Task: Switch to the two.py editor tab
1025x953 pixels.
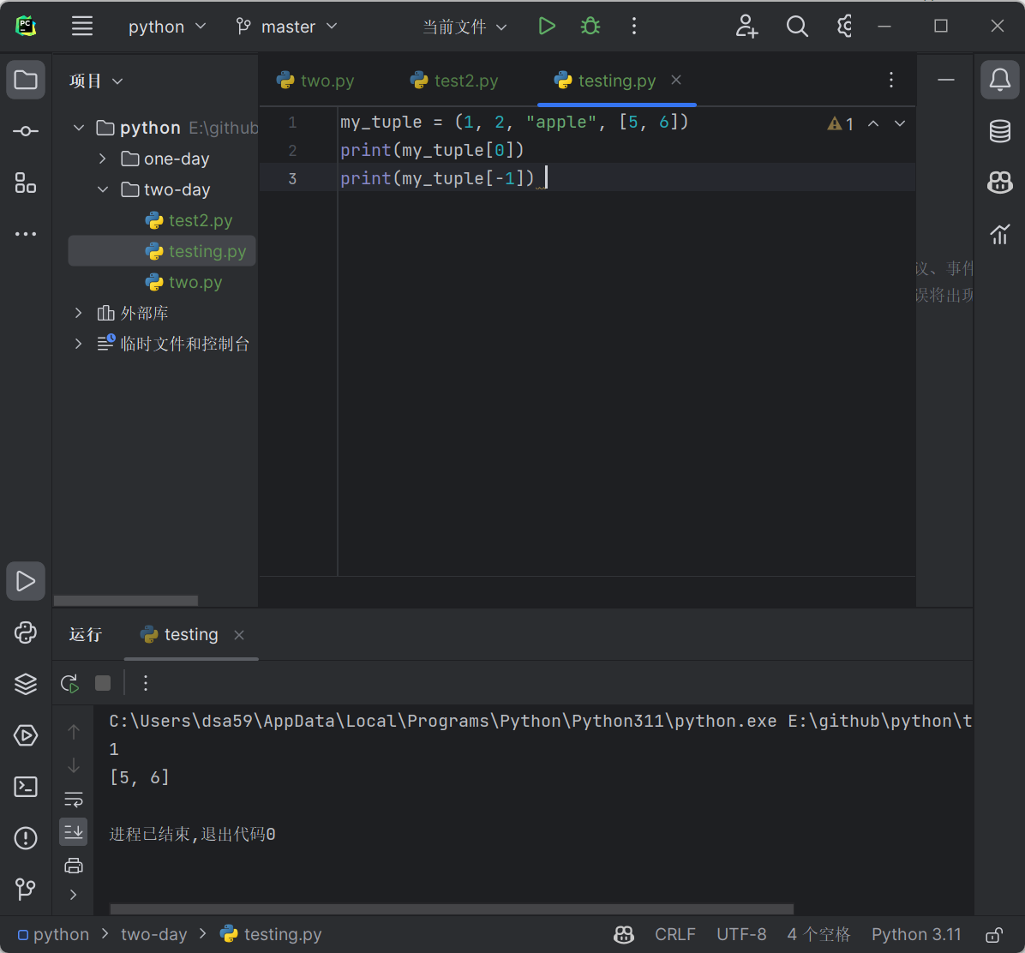Action: (x=315, y=81)
